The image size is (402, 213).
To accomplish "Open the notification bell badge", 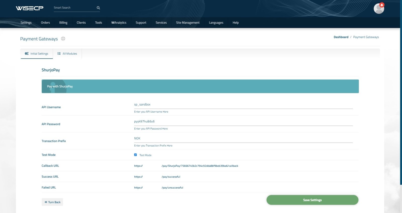I will pyautogui.click(x=382, y=5).
